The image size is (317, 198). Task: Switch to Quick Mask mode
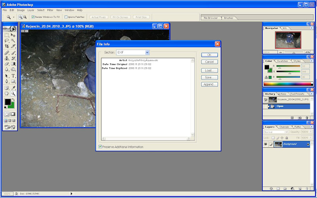coord(13,114)
